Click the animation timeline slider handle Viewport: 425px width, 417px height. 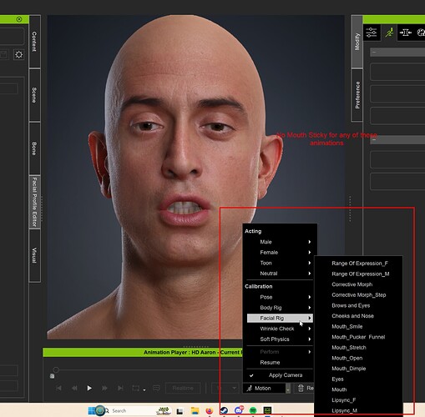pos(56,369)
